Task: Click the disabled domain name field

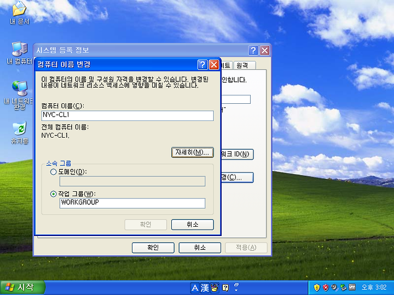Action: pos(132,181)
